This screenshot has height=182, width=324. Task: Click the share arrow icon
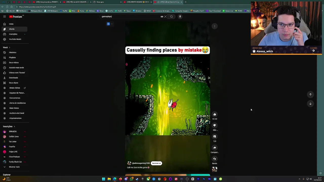click(x=214, y=148)
